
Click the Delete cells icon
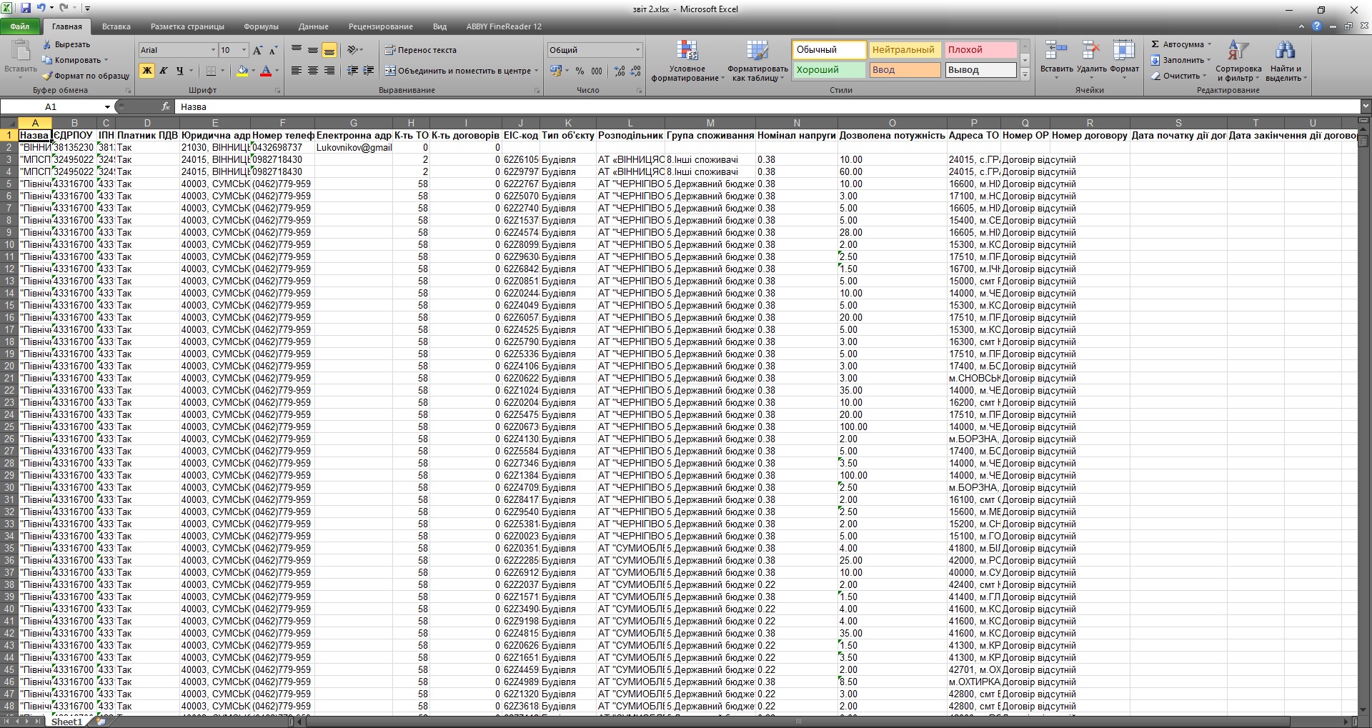[x=1090, y=51]
